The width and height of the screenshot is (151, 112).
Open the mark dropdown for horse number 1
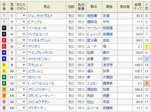pos(21,16)
